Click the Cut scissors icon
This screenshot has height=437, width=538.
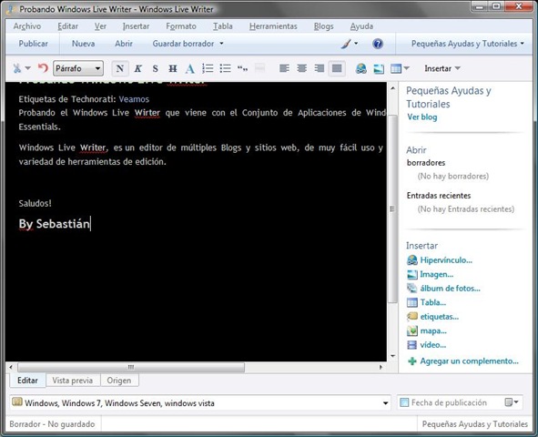[16, 68]
